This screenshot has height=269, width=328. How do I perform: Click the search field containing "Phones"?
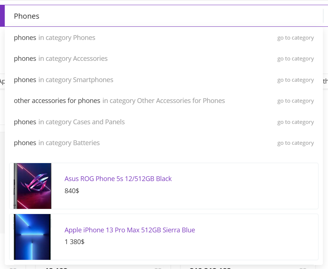pos(161,16)
